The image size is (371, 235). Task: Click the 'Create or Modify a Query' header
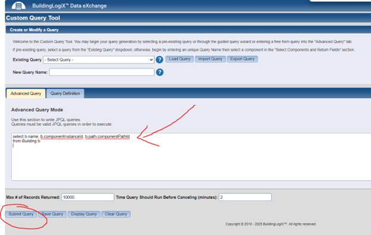(34, 30)
